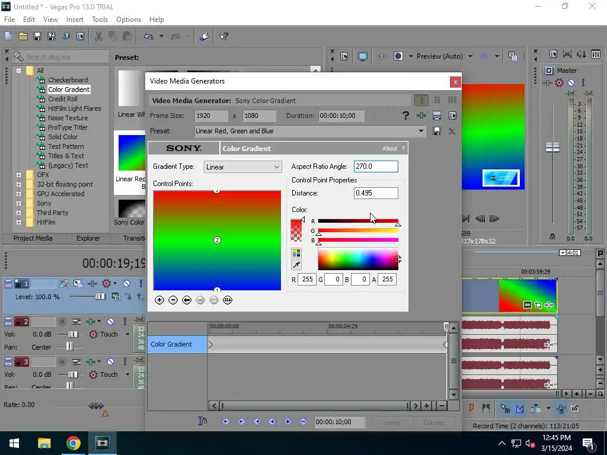Screen dimensions: 607x455
Task: Open the Options menu
Action: pos(129,20)
